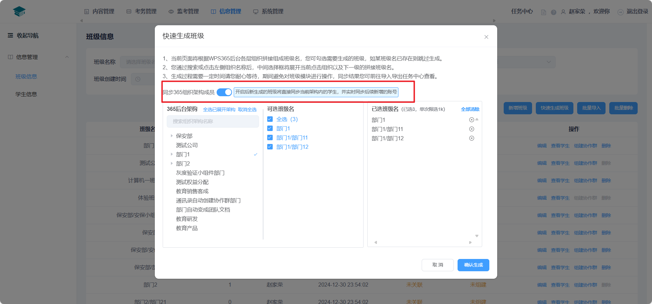The width and height of the screenshot is (652, 304).
Task: Remove 部门1/部门12 from selected class list
Action: 472,138
